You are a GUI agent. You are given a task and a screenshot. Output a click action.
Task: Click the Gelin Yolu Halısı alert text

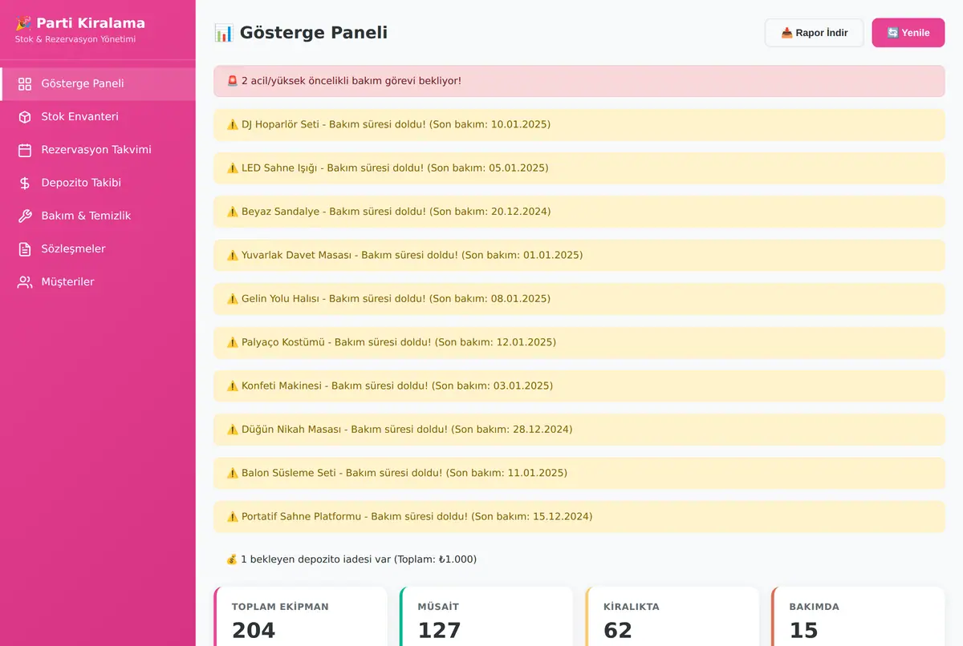tap(396, 299)
